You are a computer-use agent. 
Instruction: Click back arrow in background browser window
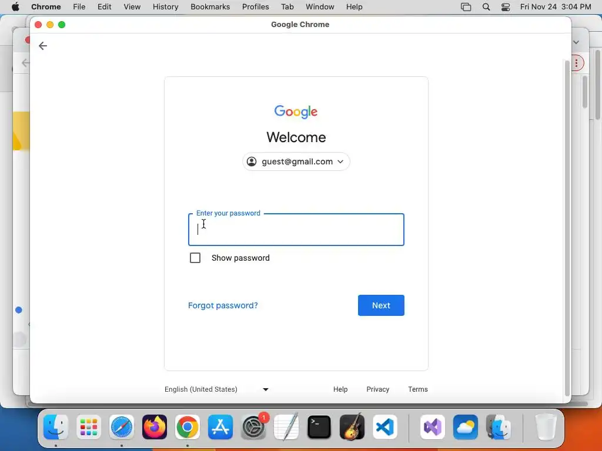tap(25, 63)
